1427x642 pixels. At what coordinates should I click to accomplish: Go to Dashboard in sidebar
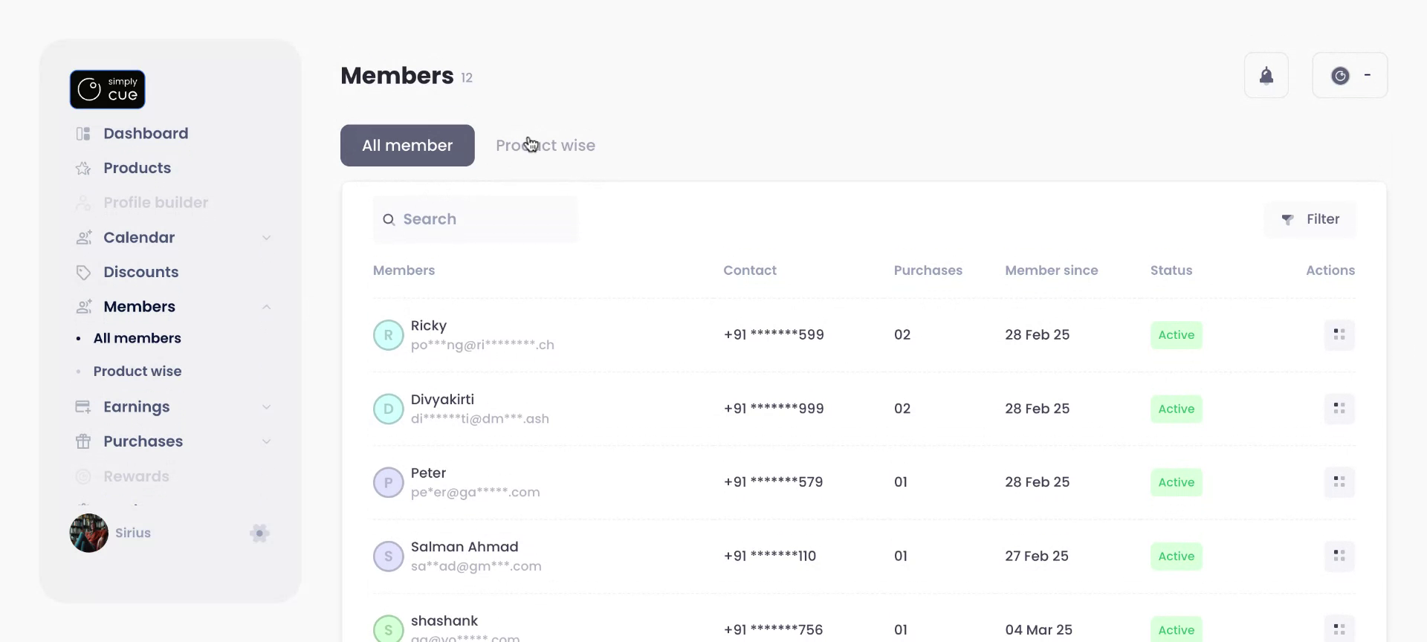146,134
